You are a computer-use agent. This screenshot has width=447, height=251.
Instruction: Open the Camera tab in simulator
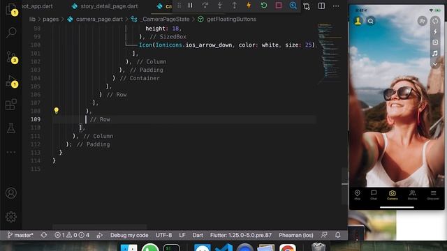[393, 195]
